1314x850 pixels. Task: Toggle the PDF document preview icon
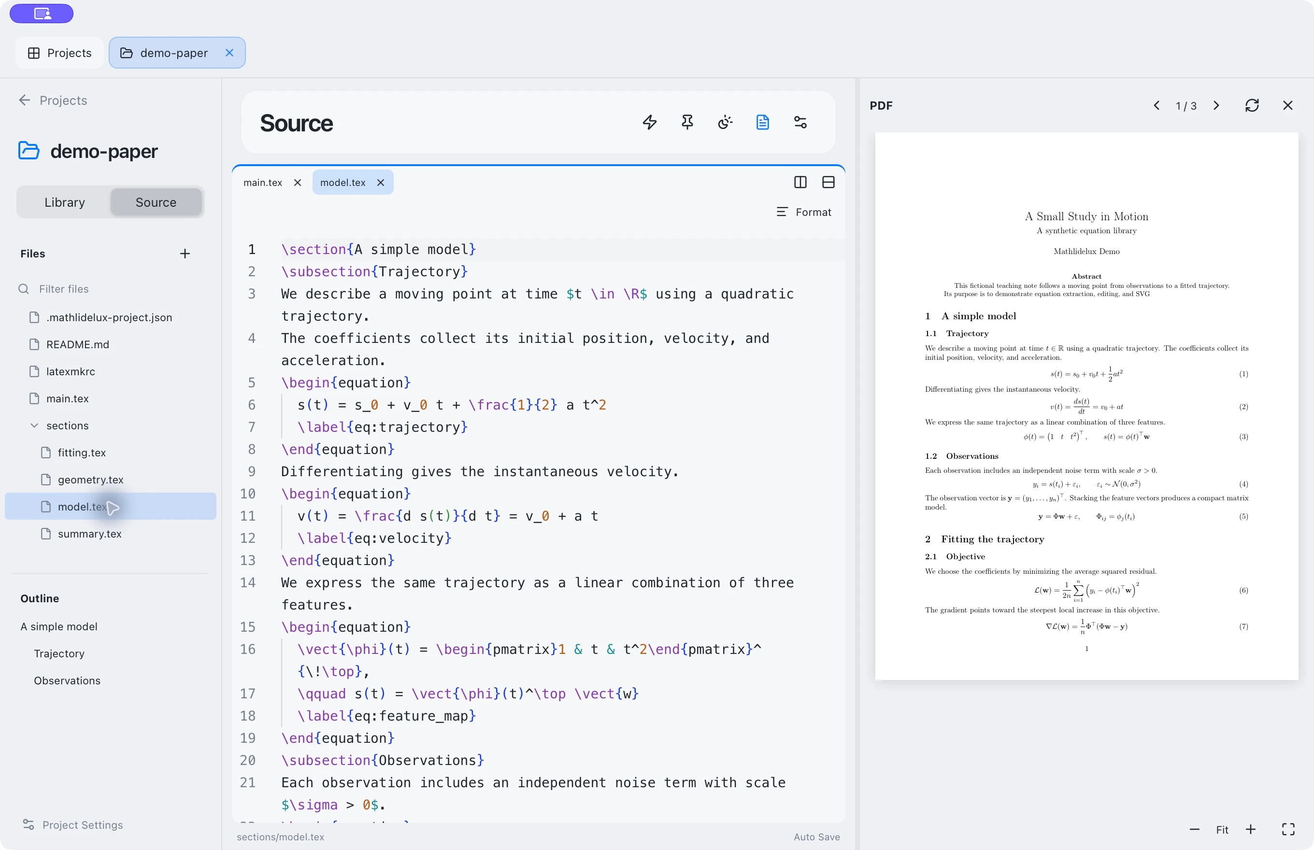click(x=762, y=122)
